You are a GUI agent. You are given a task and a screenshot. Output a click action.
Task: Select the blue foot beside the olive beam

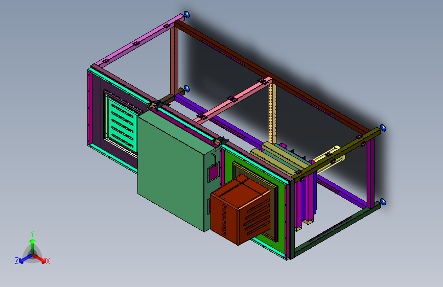pos(383,128)
